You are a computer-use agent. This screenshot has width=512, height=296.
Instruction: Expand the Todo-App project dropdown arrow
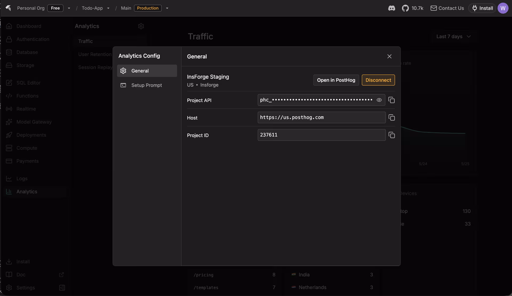[x=108, y=8]
